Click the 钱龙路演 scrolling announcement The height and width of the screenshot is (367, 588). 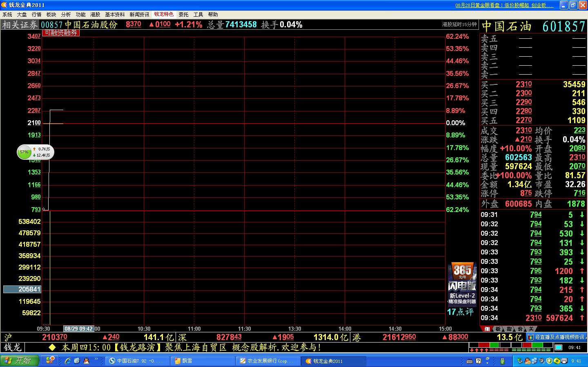click(x=191, y=347)
